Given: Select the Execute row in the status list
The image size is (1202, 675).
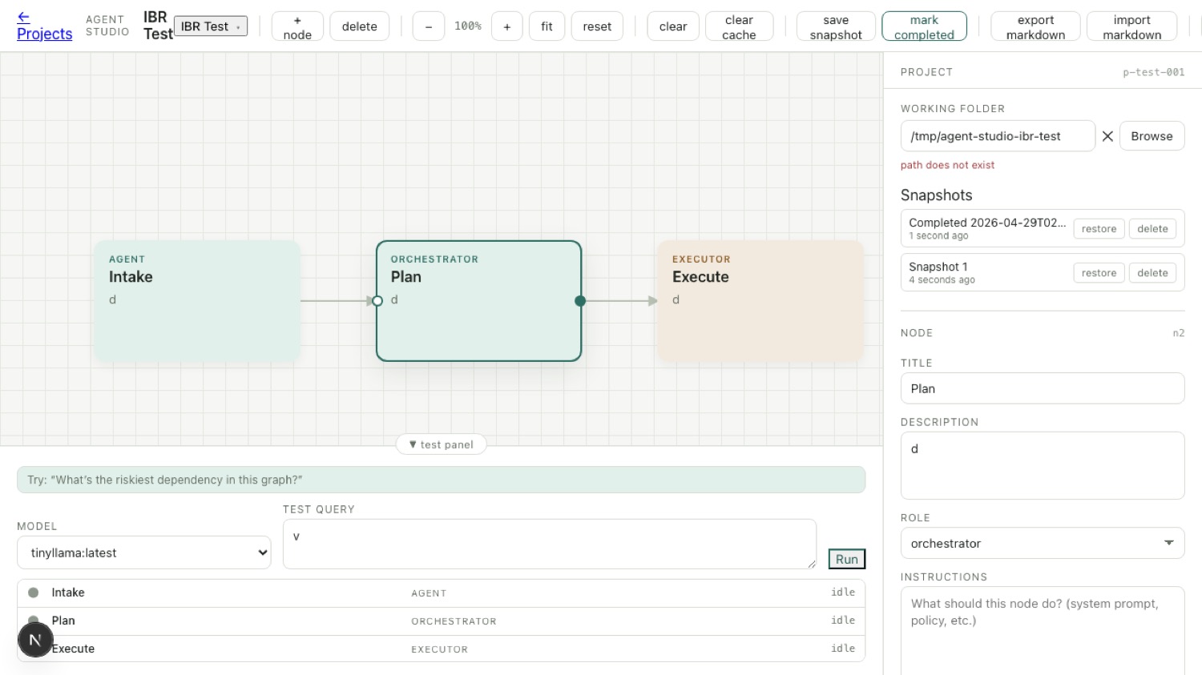Looking at the screenshot, I should (x=441, y=649).
